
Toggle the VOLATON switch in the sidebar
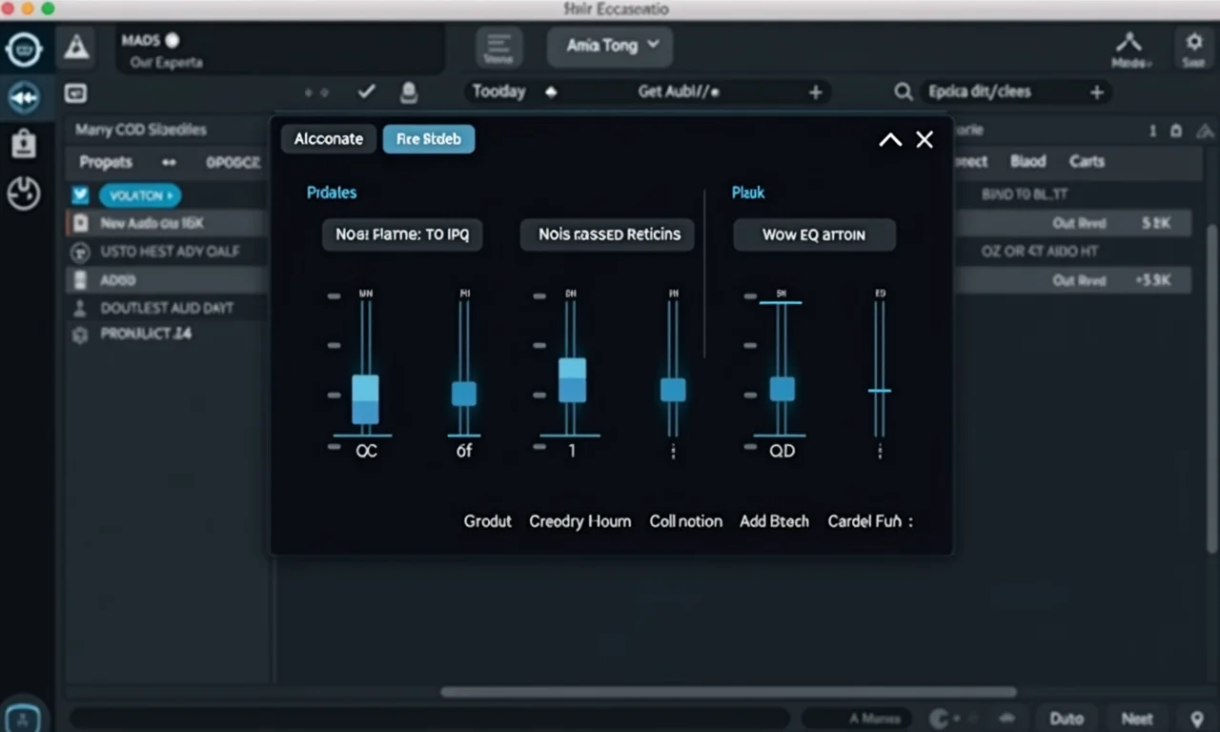(140, 194)
